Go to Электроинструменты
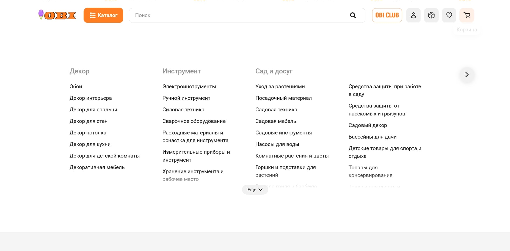 [x=189, y=87]
